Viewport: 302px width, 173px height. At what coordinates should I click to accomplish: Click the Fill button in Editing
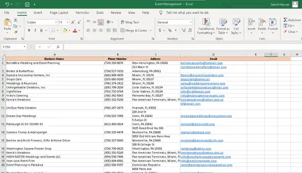[x=289, y=26]
